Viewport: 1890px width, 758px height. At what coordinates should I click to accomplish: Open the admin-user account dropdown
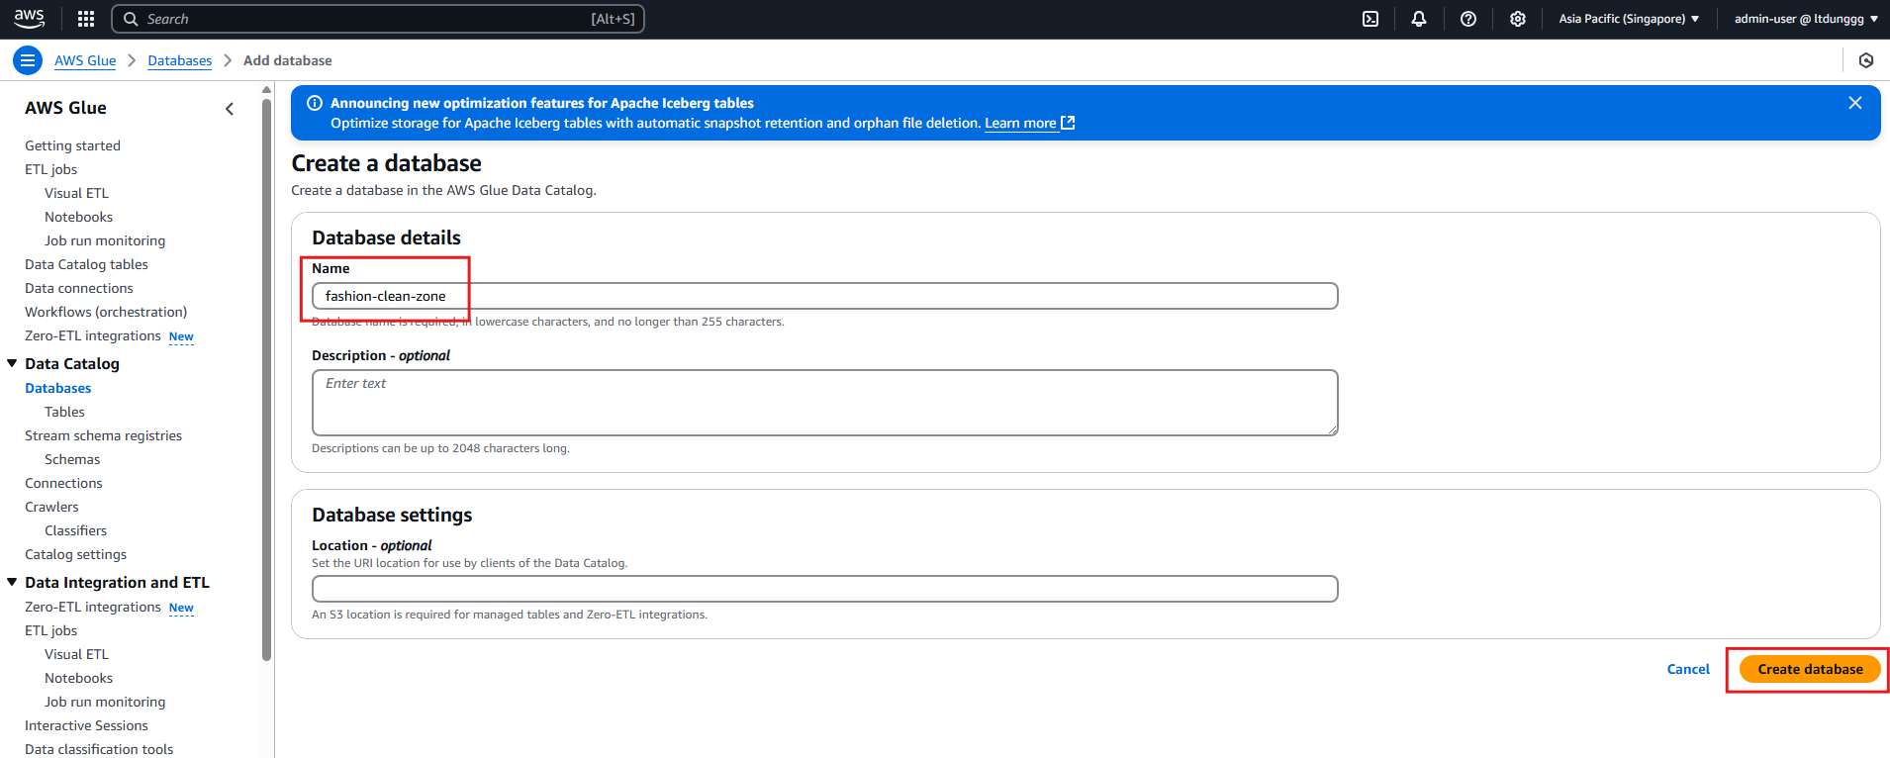[x=1806, y=19]
